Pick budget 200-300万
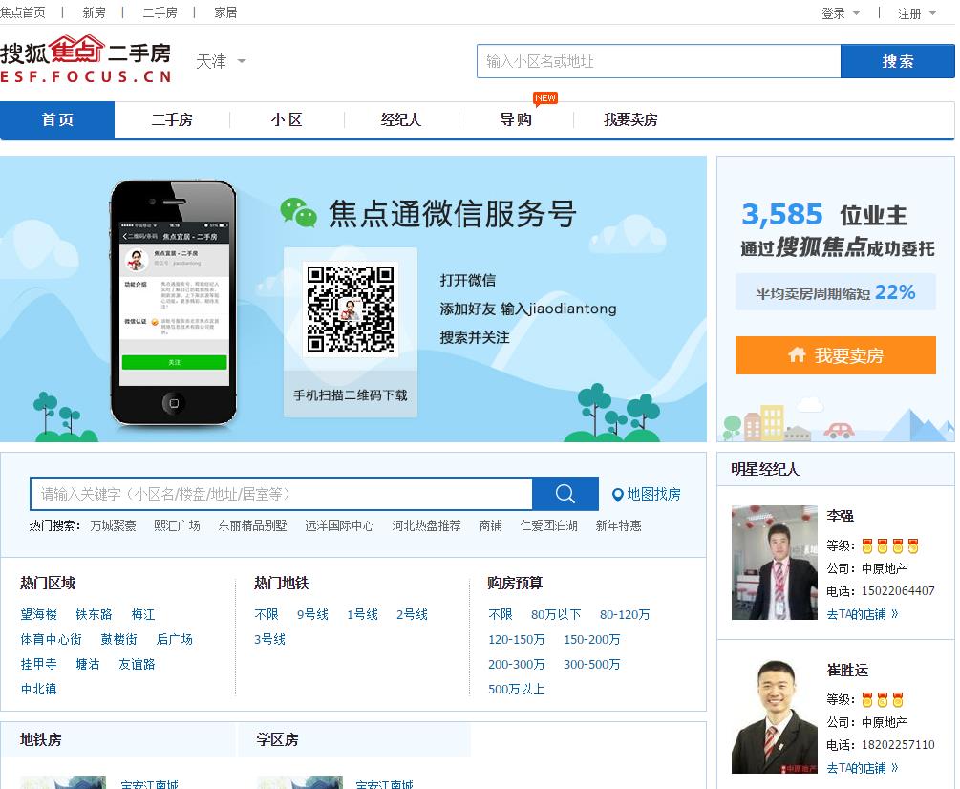960x789 pixels. point(516,664)
